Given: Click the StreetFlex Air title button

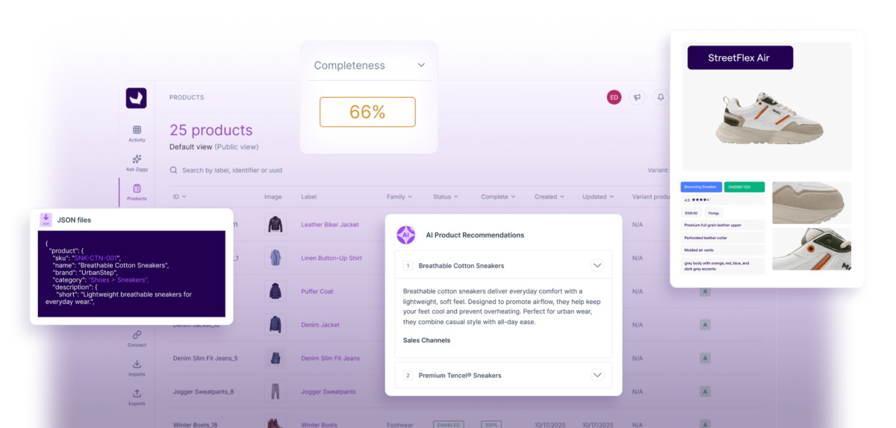Looking at the screenshot, I should tap(740, 58).
